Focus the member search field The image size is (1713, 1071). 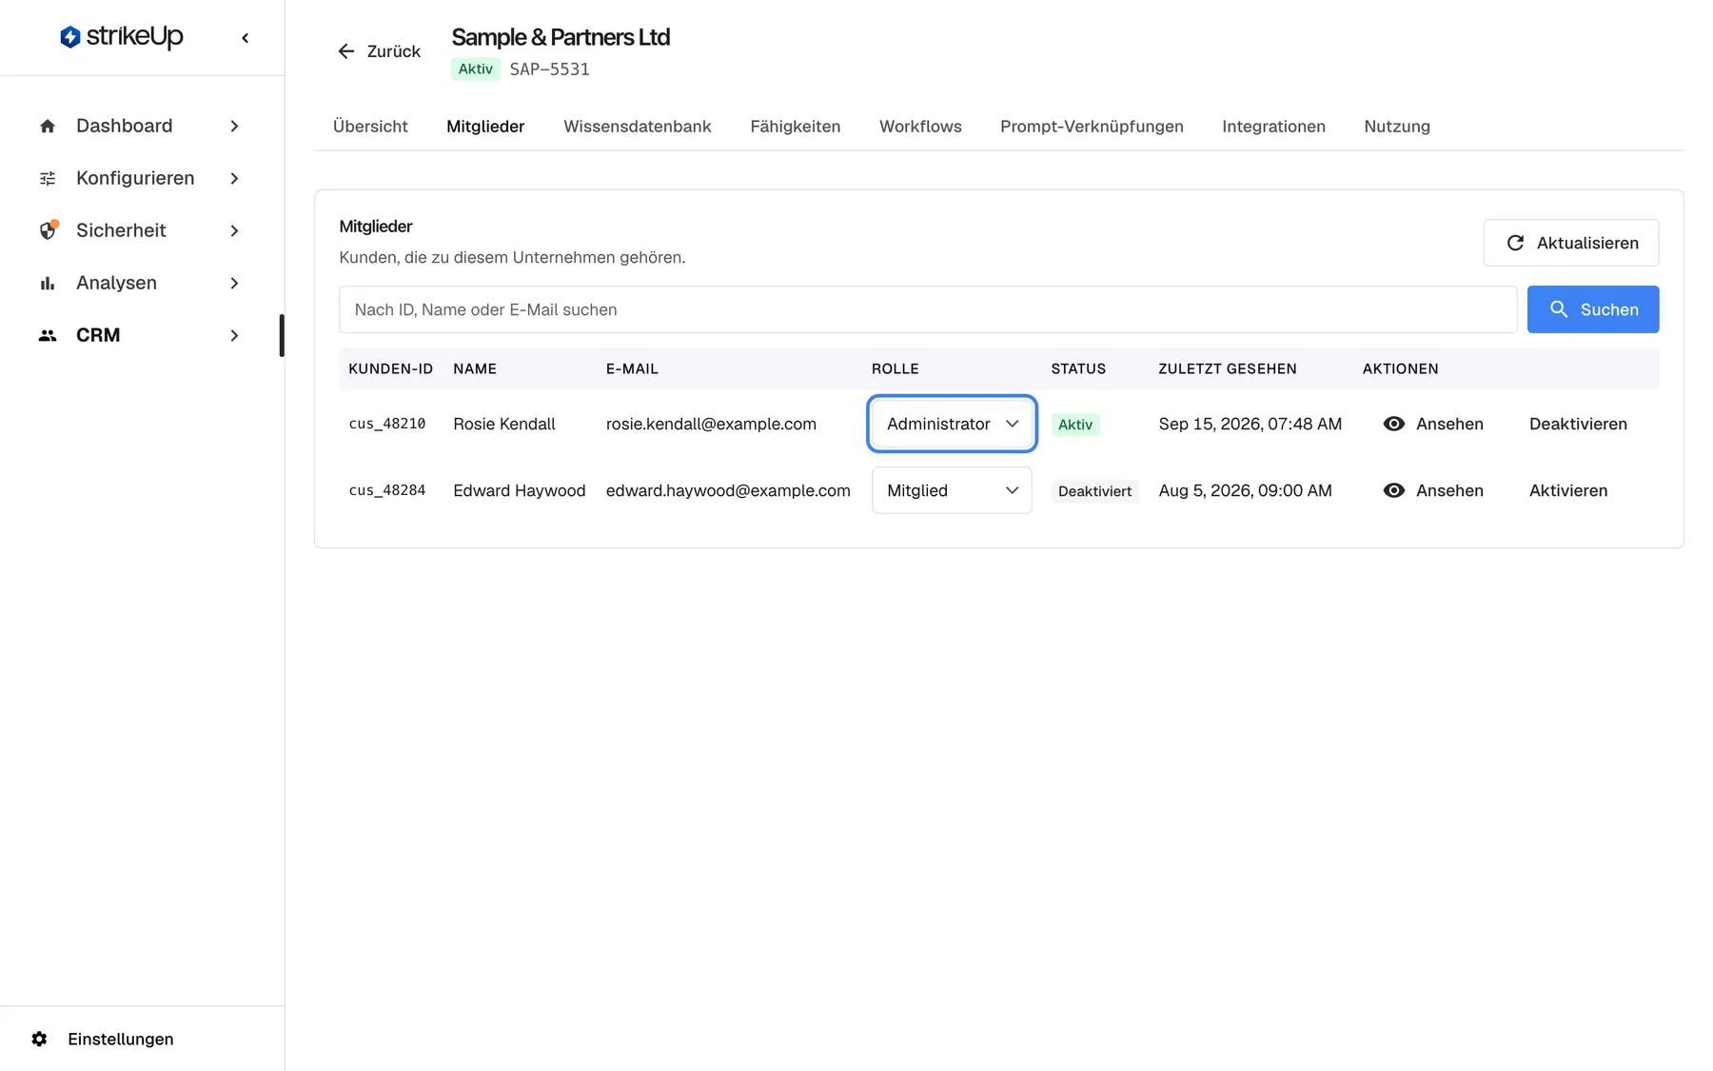[928, 309]
